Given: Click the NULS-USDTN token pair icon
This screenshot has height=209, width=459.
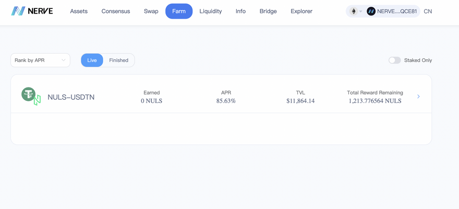Looking at the screenshot, I should [31, 96].
